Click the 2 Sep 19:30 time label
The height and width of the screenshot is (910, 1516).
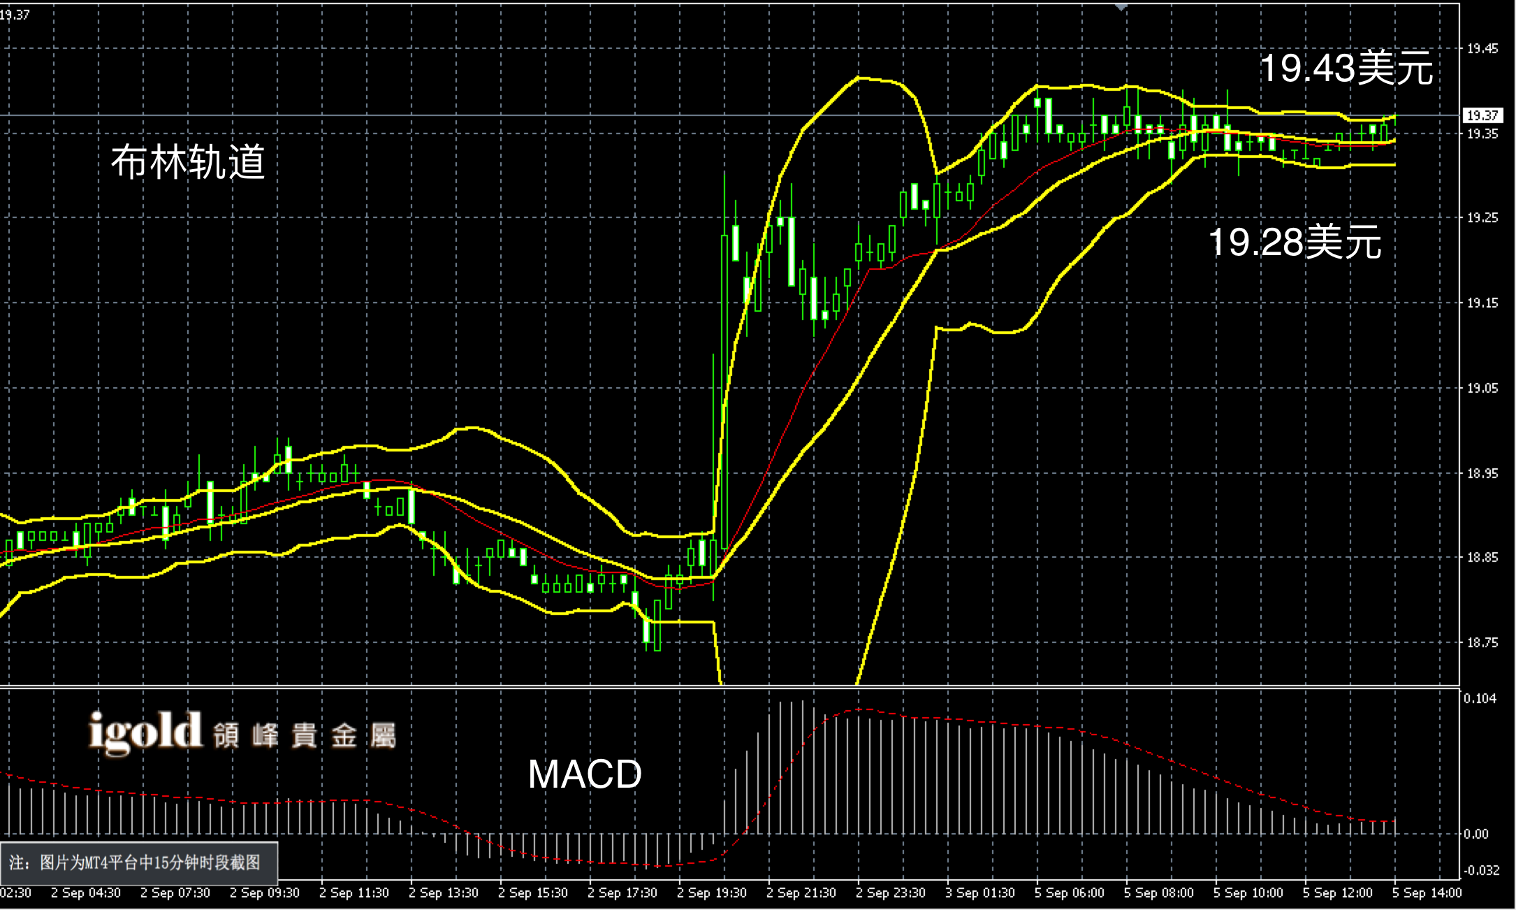pos(711,893)
